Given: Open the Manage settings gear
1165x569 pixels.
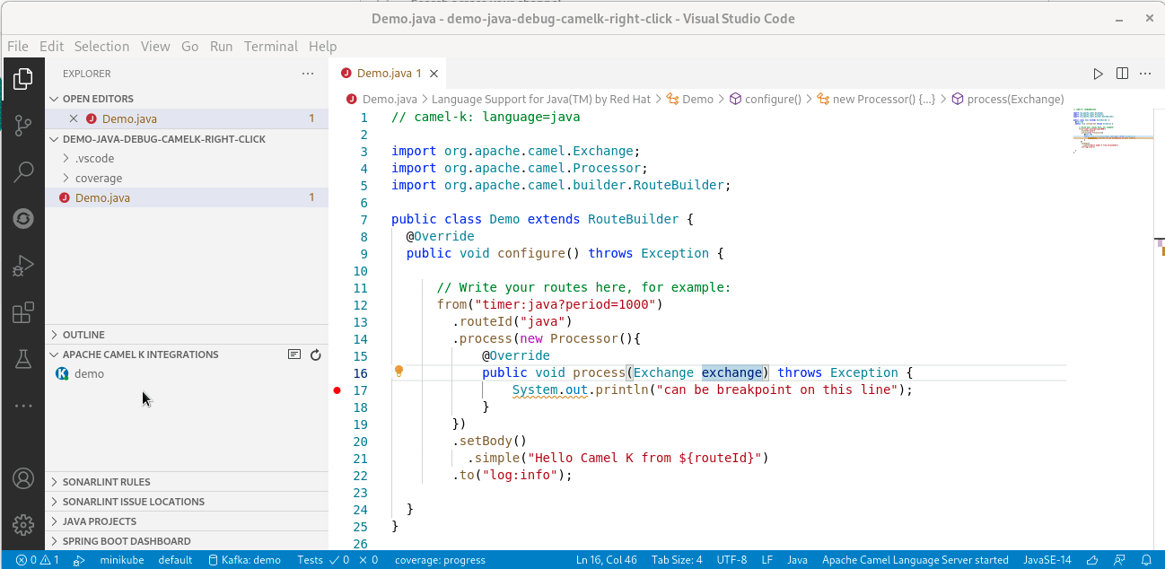Looking at the screenshot, I should 23,525.
